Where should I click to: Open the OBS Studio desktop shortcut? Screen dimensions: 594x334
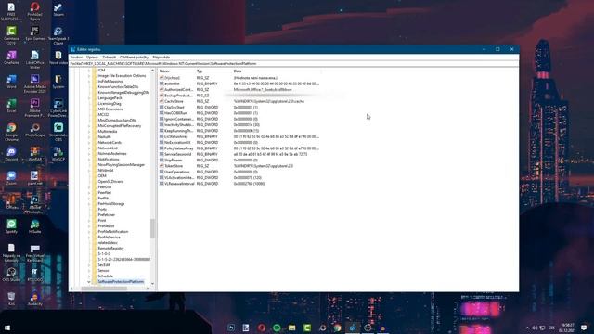pyautogui.click(x=11, y=275)
